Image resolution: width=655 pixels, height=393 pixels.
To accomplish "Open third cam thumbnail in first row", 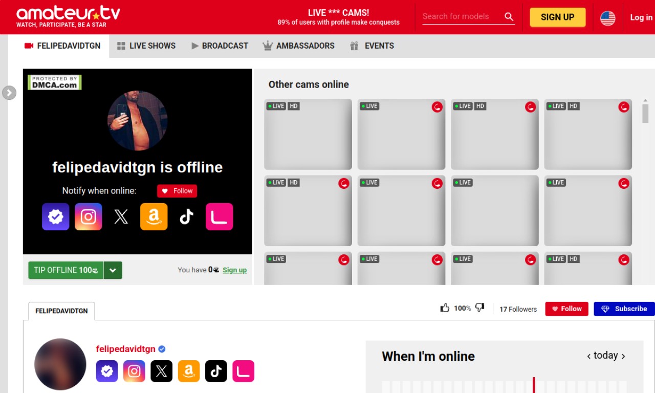I will (x=495, y=134).
